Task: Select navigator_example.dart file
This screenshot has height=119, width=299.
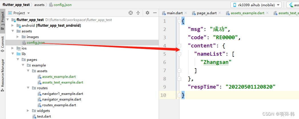Action: tap(62, 99)
